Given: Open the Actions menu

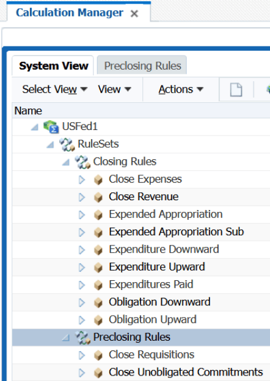Looking at the screenshot, I should point(181,89).
